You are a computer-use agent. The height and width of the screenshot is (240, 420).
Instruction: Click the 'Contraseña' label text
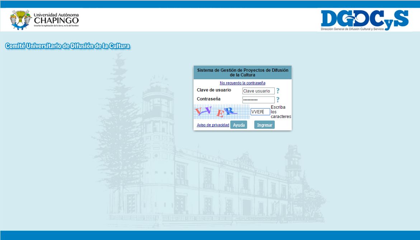[209, 99]
